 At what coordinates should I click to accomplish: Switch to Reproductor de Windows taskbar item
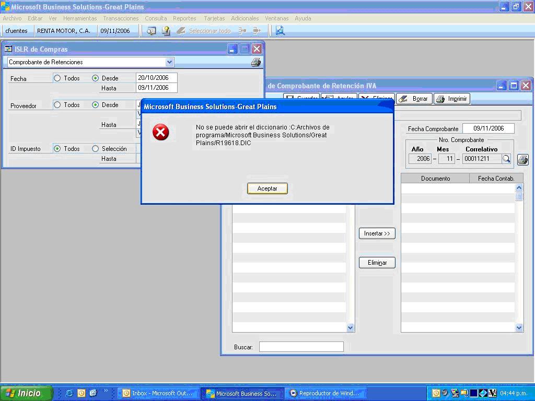tap(327, 393)
